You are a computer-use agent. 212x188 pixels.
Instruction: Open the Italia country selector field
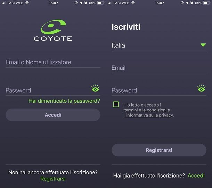[159, 46]
